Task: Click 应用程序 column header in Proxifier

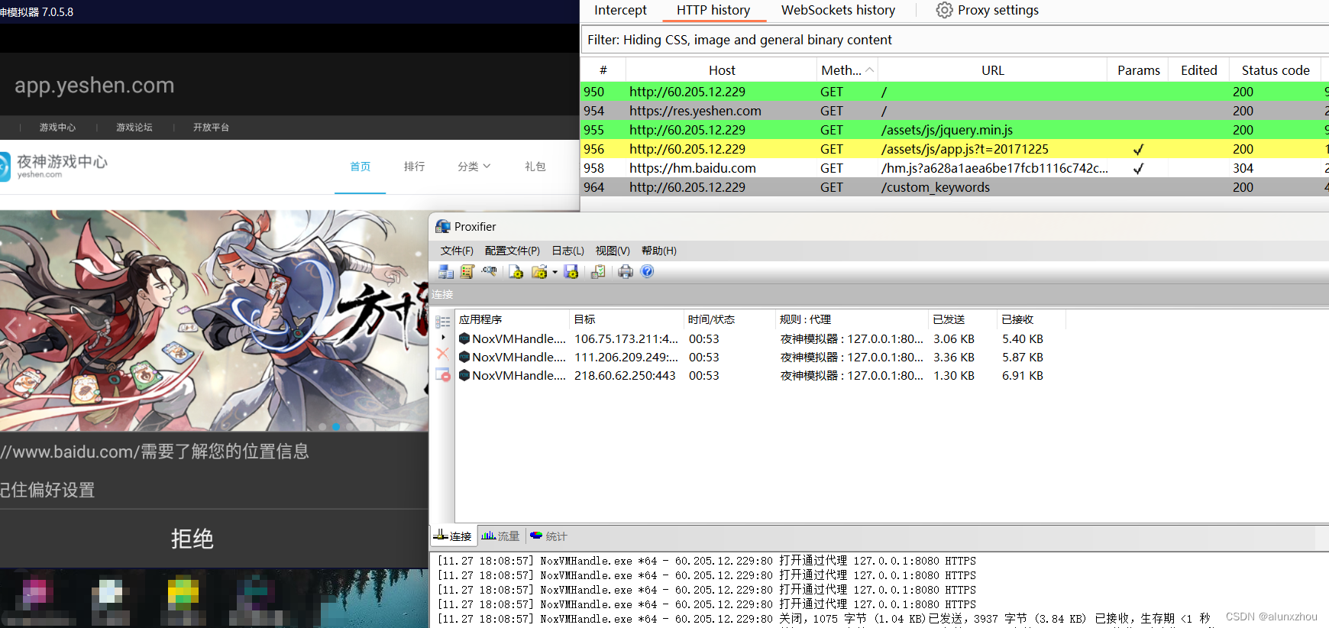Action: pyautogui.click(x=513, y=319)
